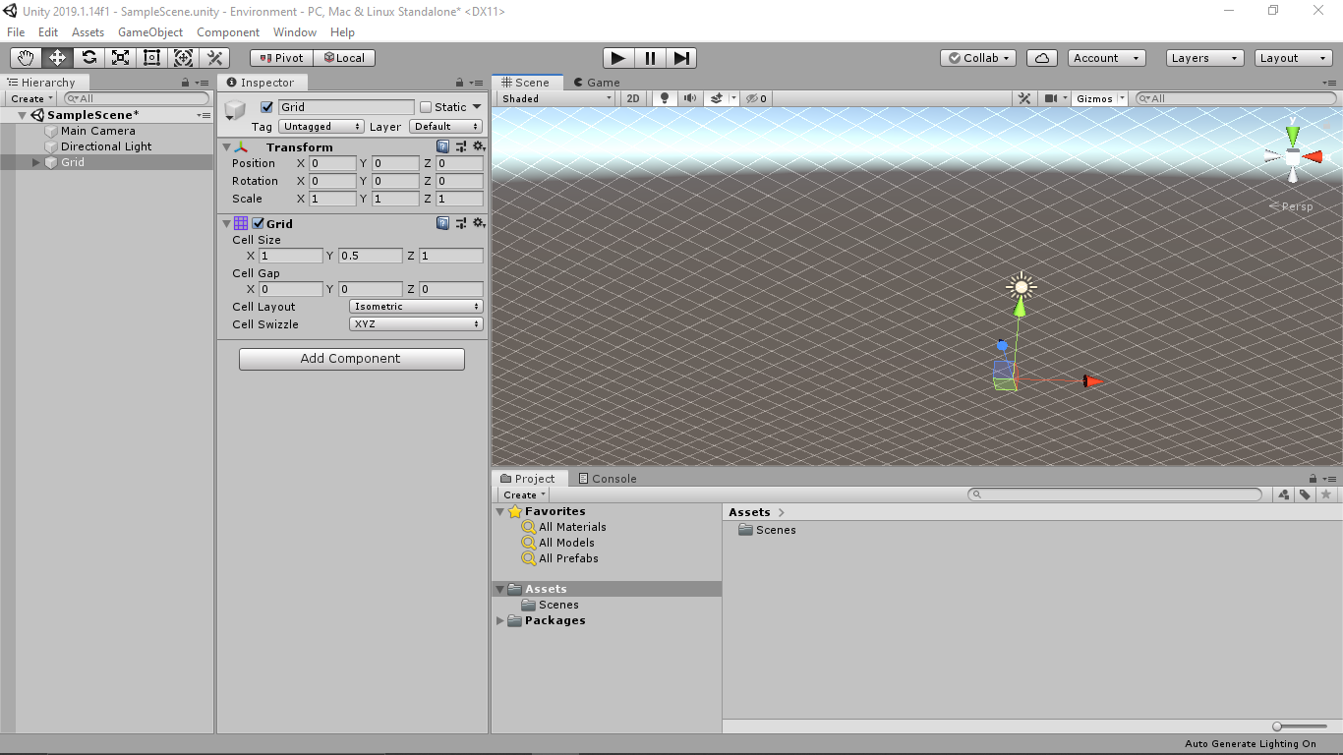
Task: Search Project by type icon
Action: point(1284,494)
